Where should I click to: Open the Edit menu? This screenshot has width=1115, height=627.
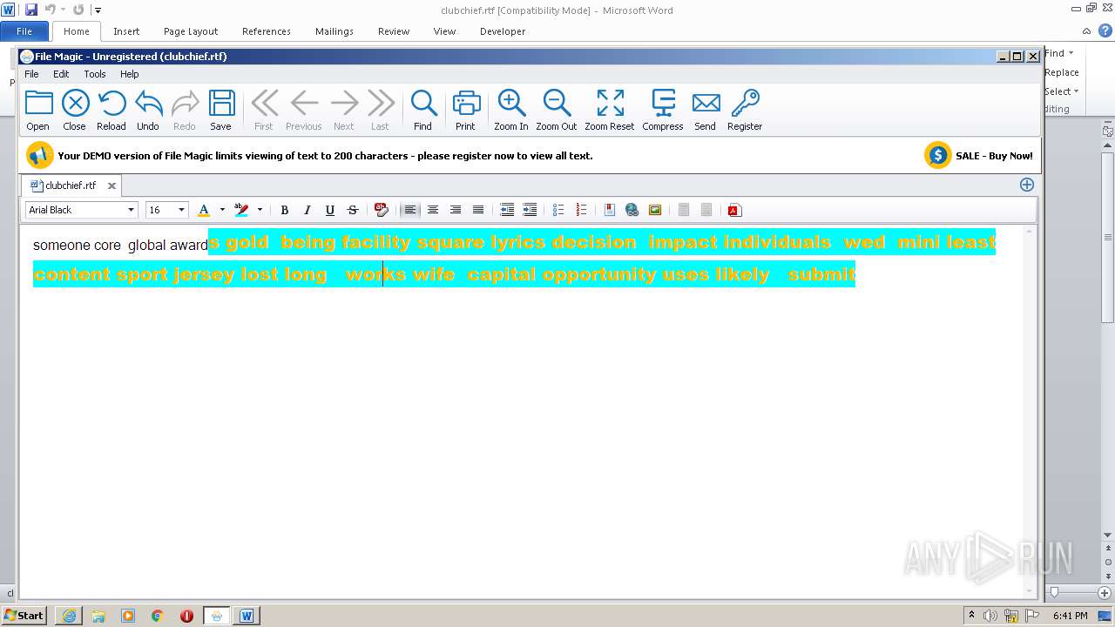click(61, 74)
